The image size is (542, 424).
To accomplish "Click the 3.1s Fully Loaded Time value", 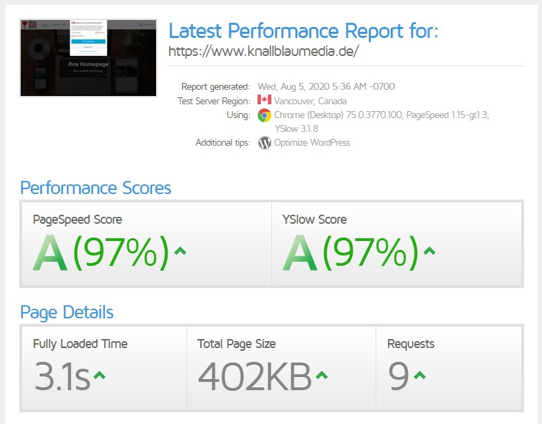I will 62,376.
